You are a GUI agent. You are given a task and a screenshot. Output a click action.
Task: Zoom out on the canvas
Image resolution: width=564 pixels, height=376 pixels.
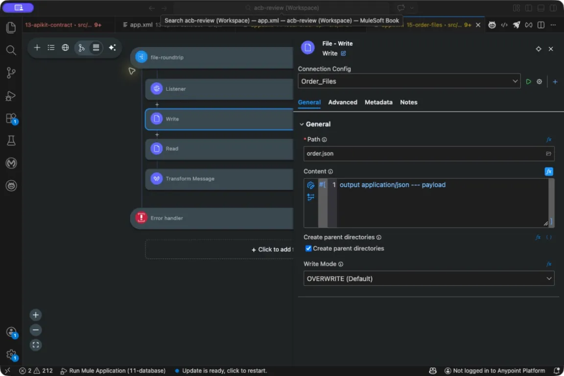(36, 330)
